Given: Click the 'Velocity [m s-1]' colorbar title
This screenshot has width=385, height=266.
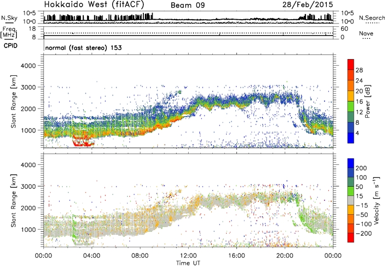Looking at the screenshot, I should click(376, 200).
